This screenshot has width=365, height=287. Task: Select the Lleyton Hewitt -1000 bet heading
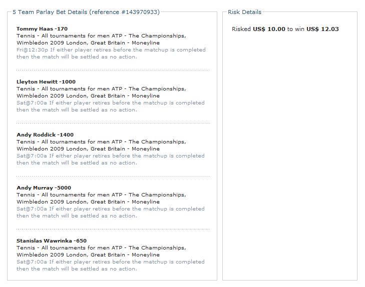pos(46,82)
